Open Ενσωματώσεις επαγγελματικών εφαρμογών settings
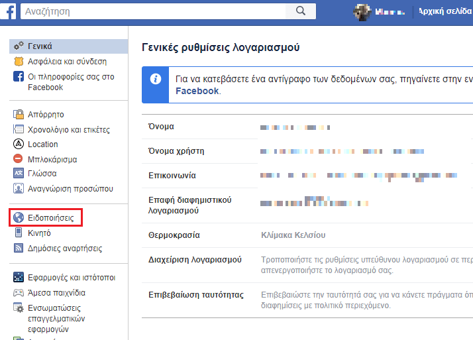473x340 pixels. click(56, 319)
